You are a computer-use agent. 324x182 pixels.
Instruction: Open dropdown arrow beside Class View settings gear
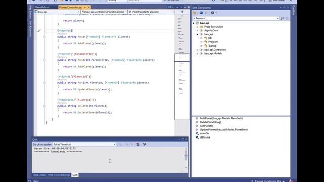pyautogui.click(x=216, y=13)
